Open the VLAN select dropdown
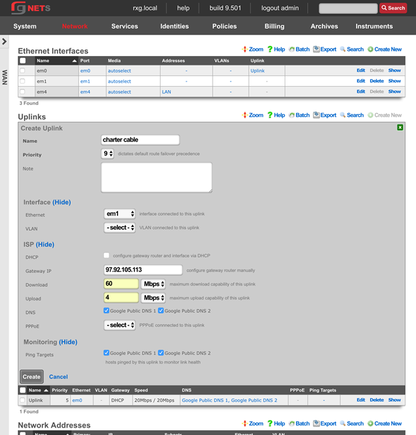 coord(120,228)
